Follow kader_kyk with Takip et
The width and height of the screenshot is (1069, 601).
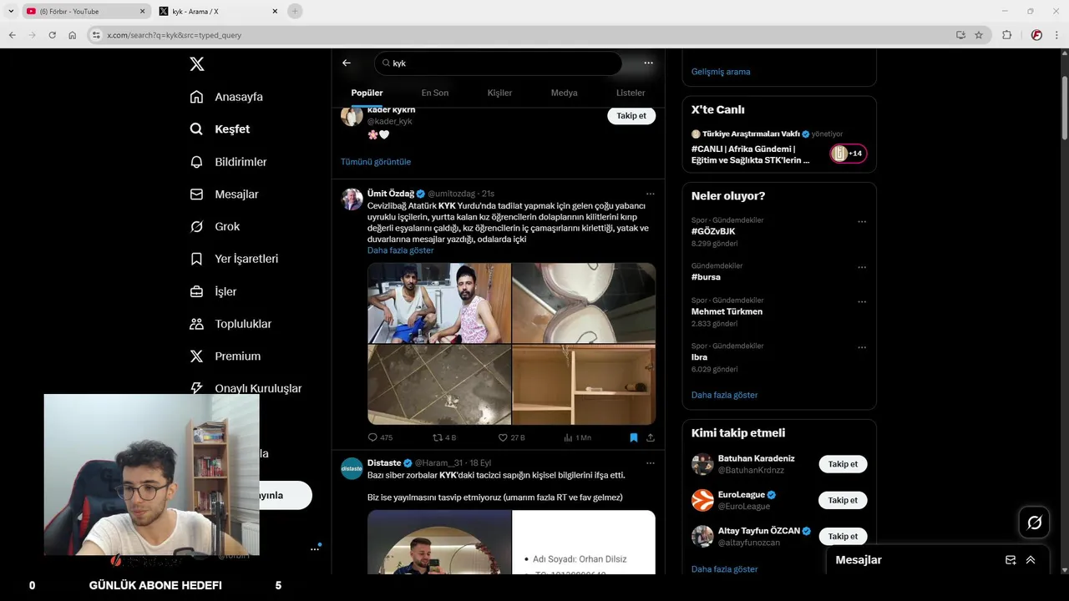pos(631,116)
